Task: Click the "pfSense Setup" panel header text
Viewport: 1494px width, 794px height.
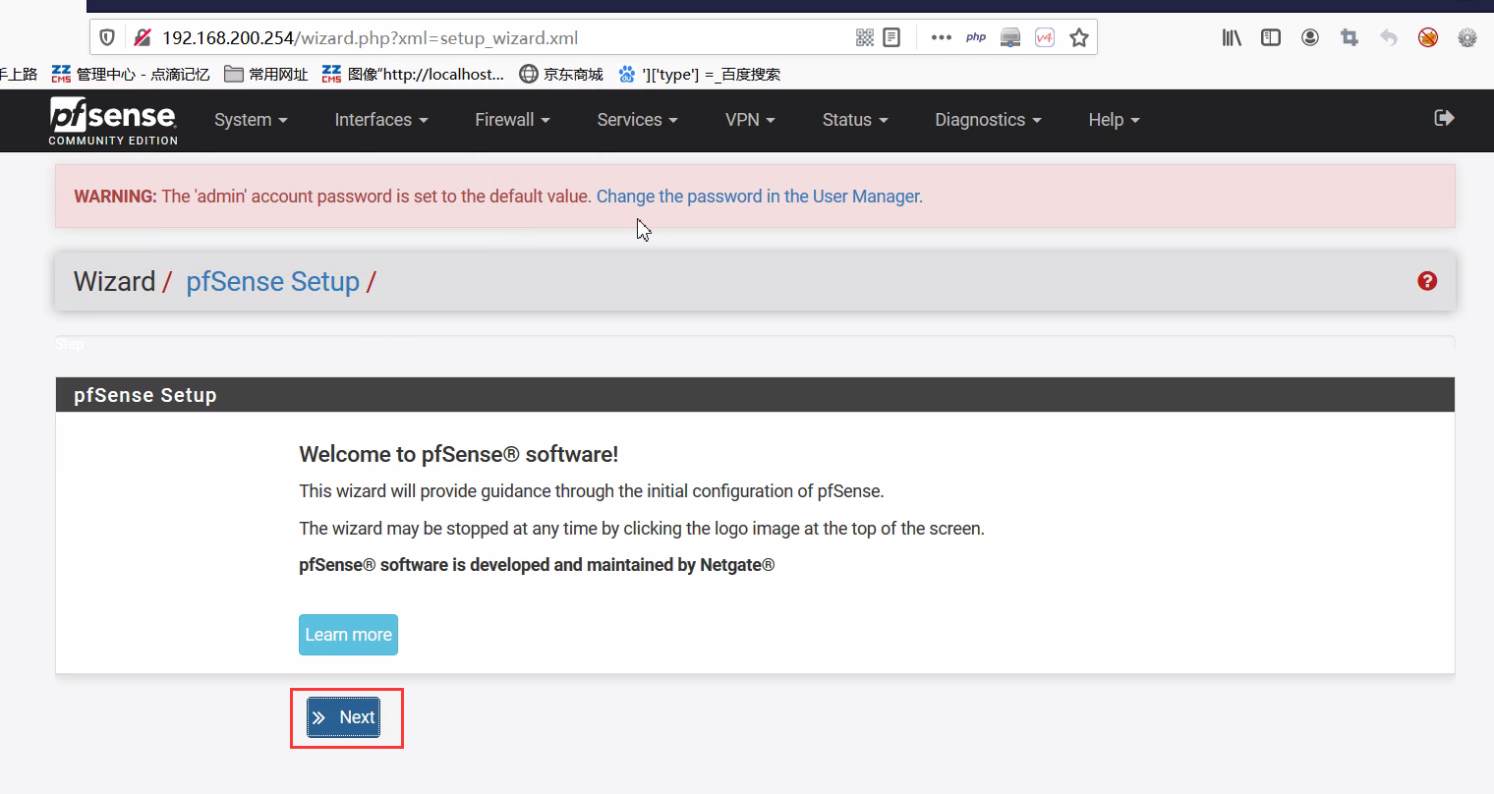Action: 145,395
